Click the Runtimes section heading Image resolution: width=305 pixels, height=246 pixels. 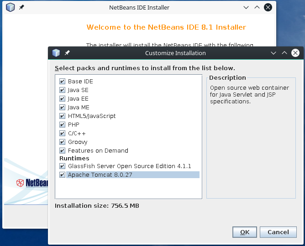[74, 159]
